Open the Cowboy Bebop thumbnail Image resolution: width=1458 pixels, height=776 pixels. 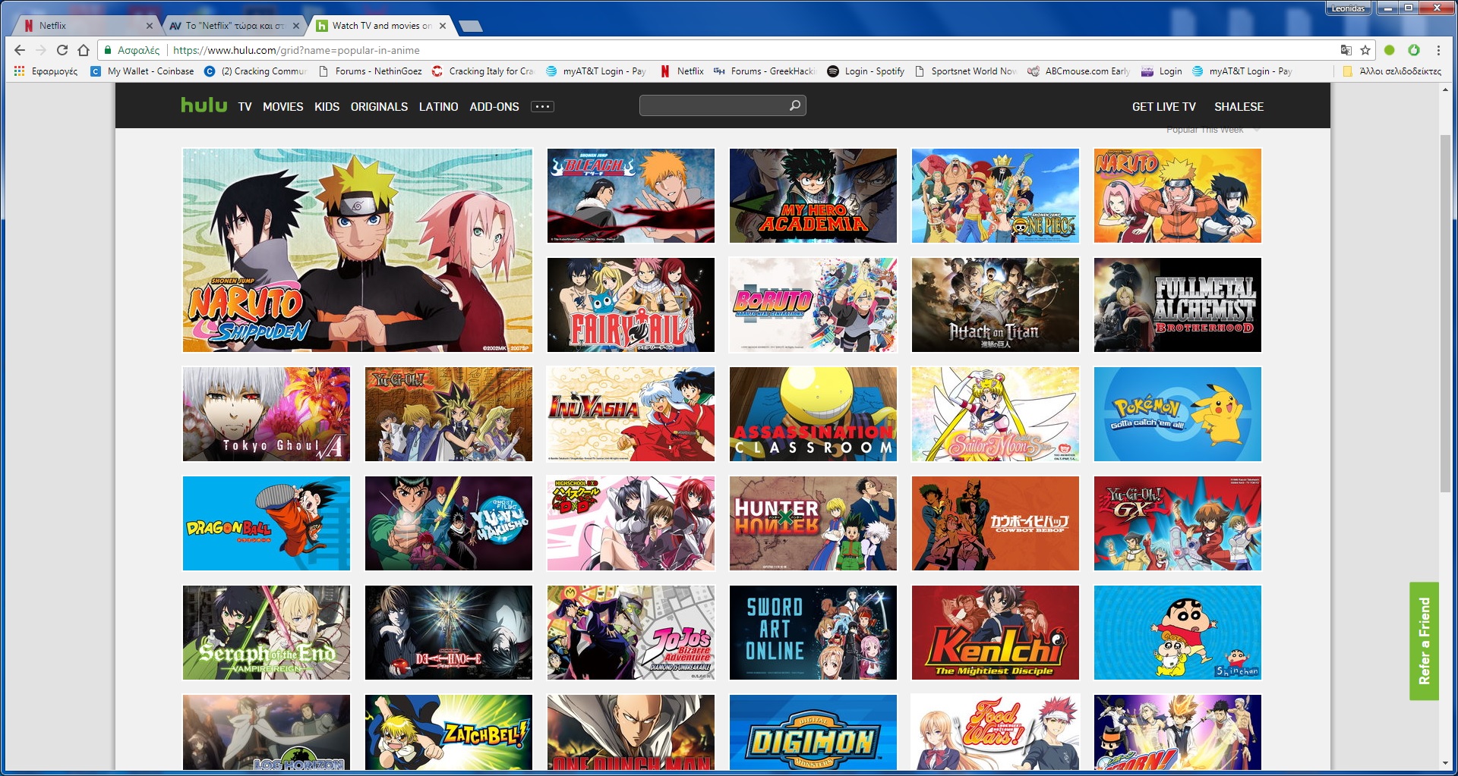click(996, 523)
